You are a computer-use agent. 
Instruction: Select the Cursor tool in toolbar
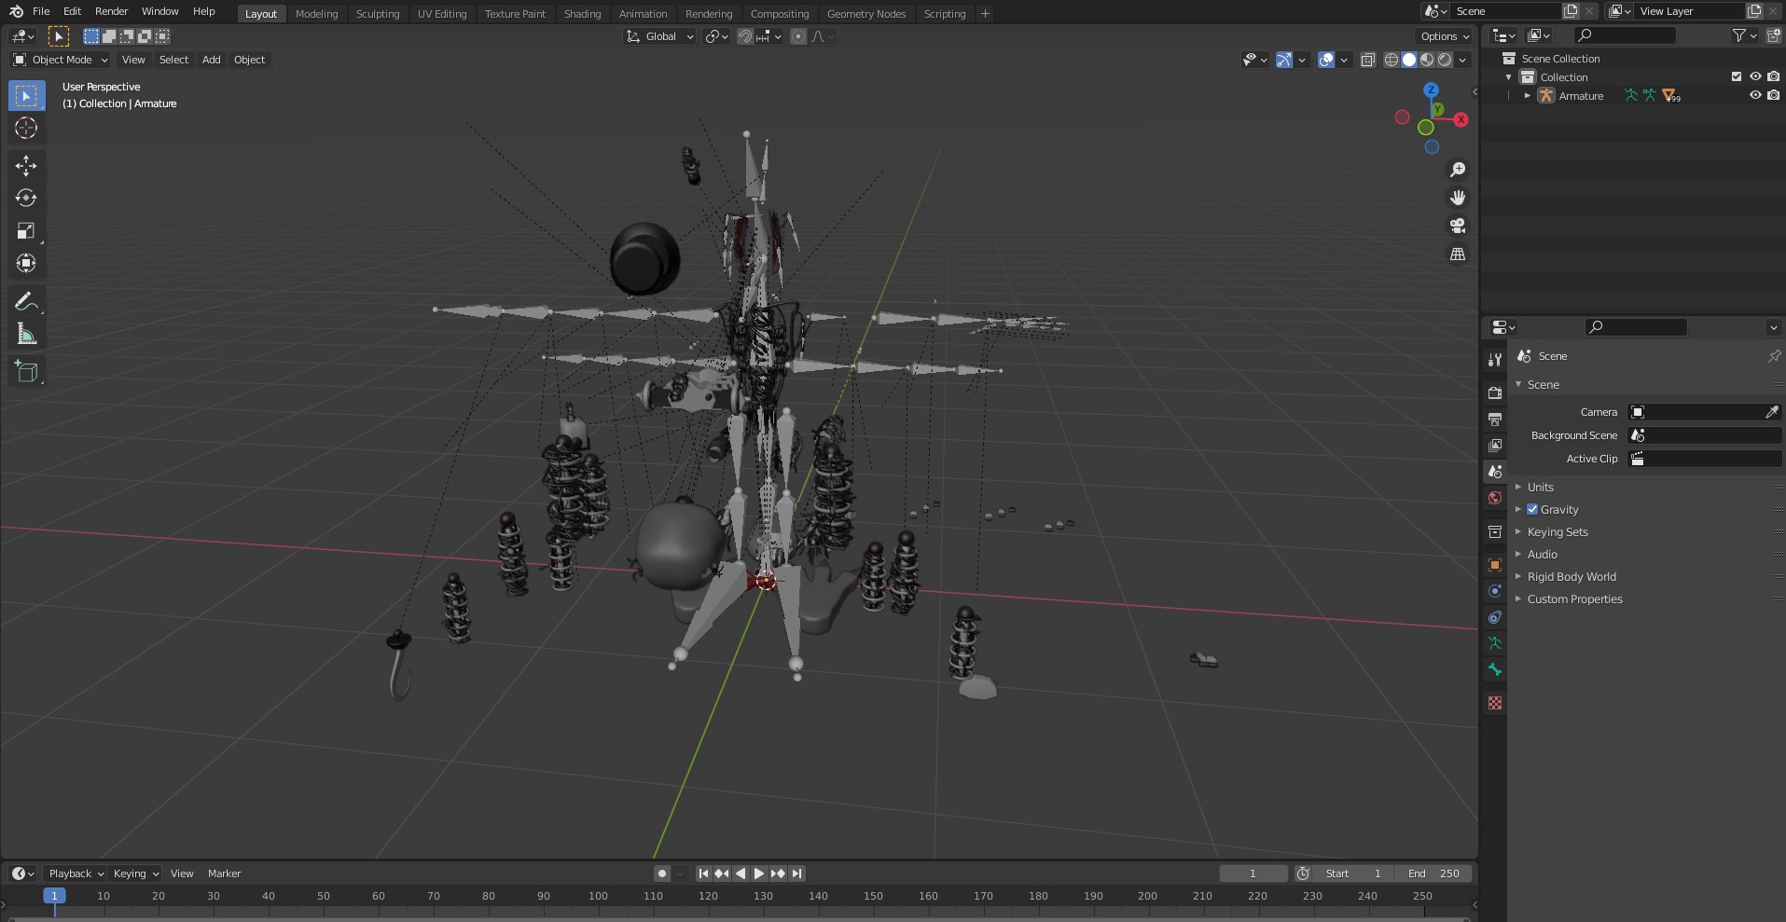(x=26, y=128)
